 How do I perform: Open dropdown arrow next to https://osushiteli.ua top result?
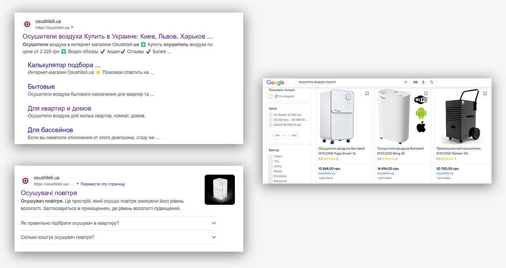click(72, 27)
